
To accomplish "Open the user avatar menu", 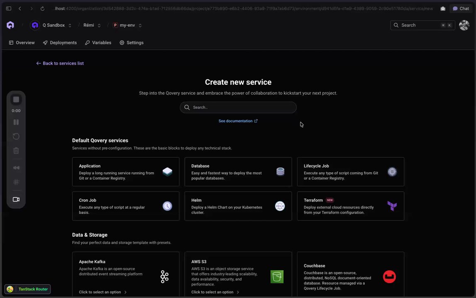I will [x=464, y=25].
